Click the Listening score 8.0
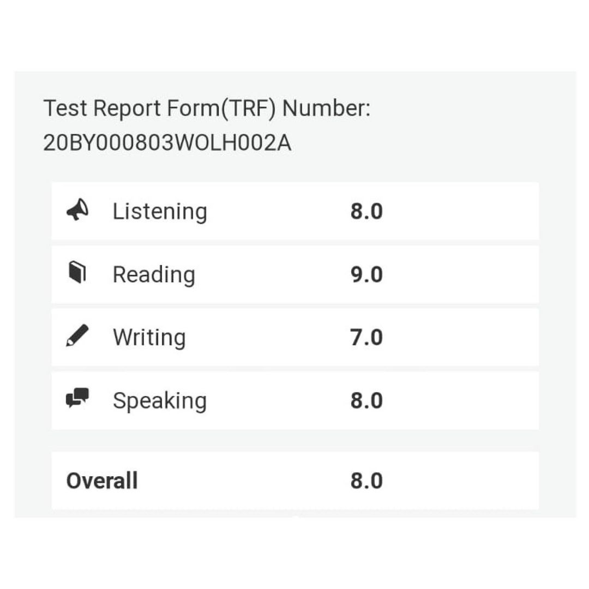 (x=366, y=211)
